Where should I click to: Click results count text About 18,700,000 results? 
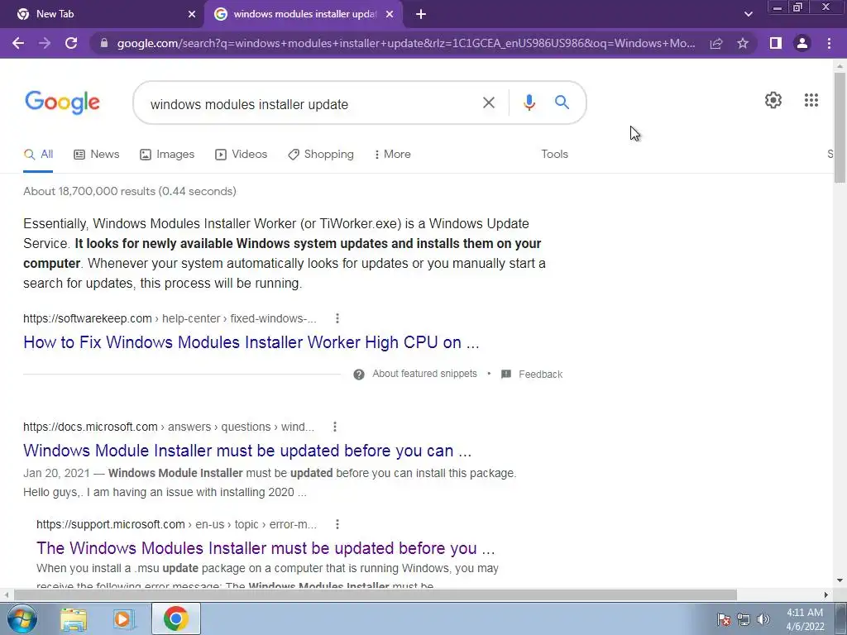point(130,191)
